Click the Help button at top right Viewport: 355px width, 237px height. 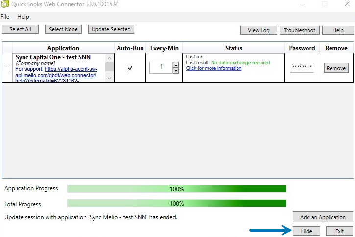pyautogui.click(x=338, y=30)
